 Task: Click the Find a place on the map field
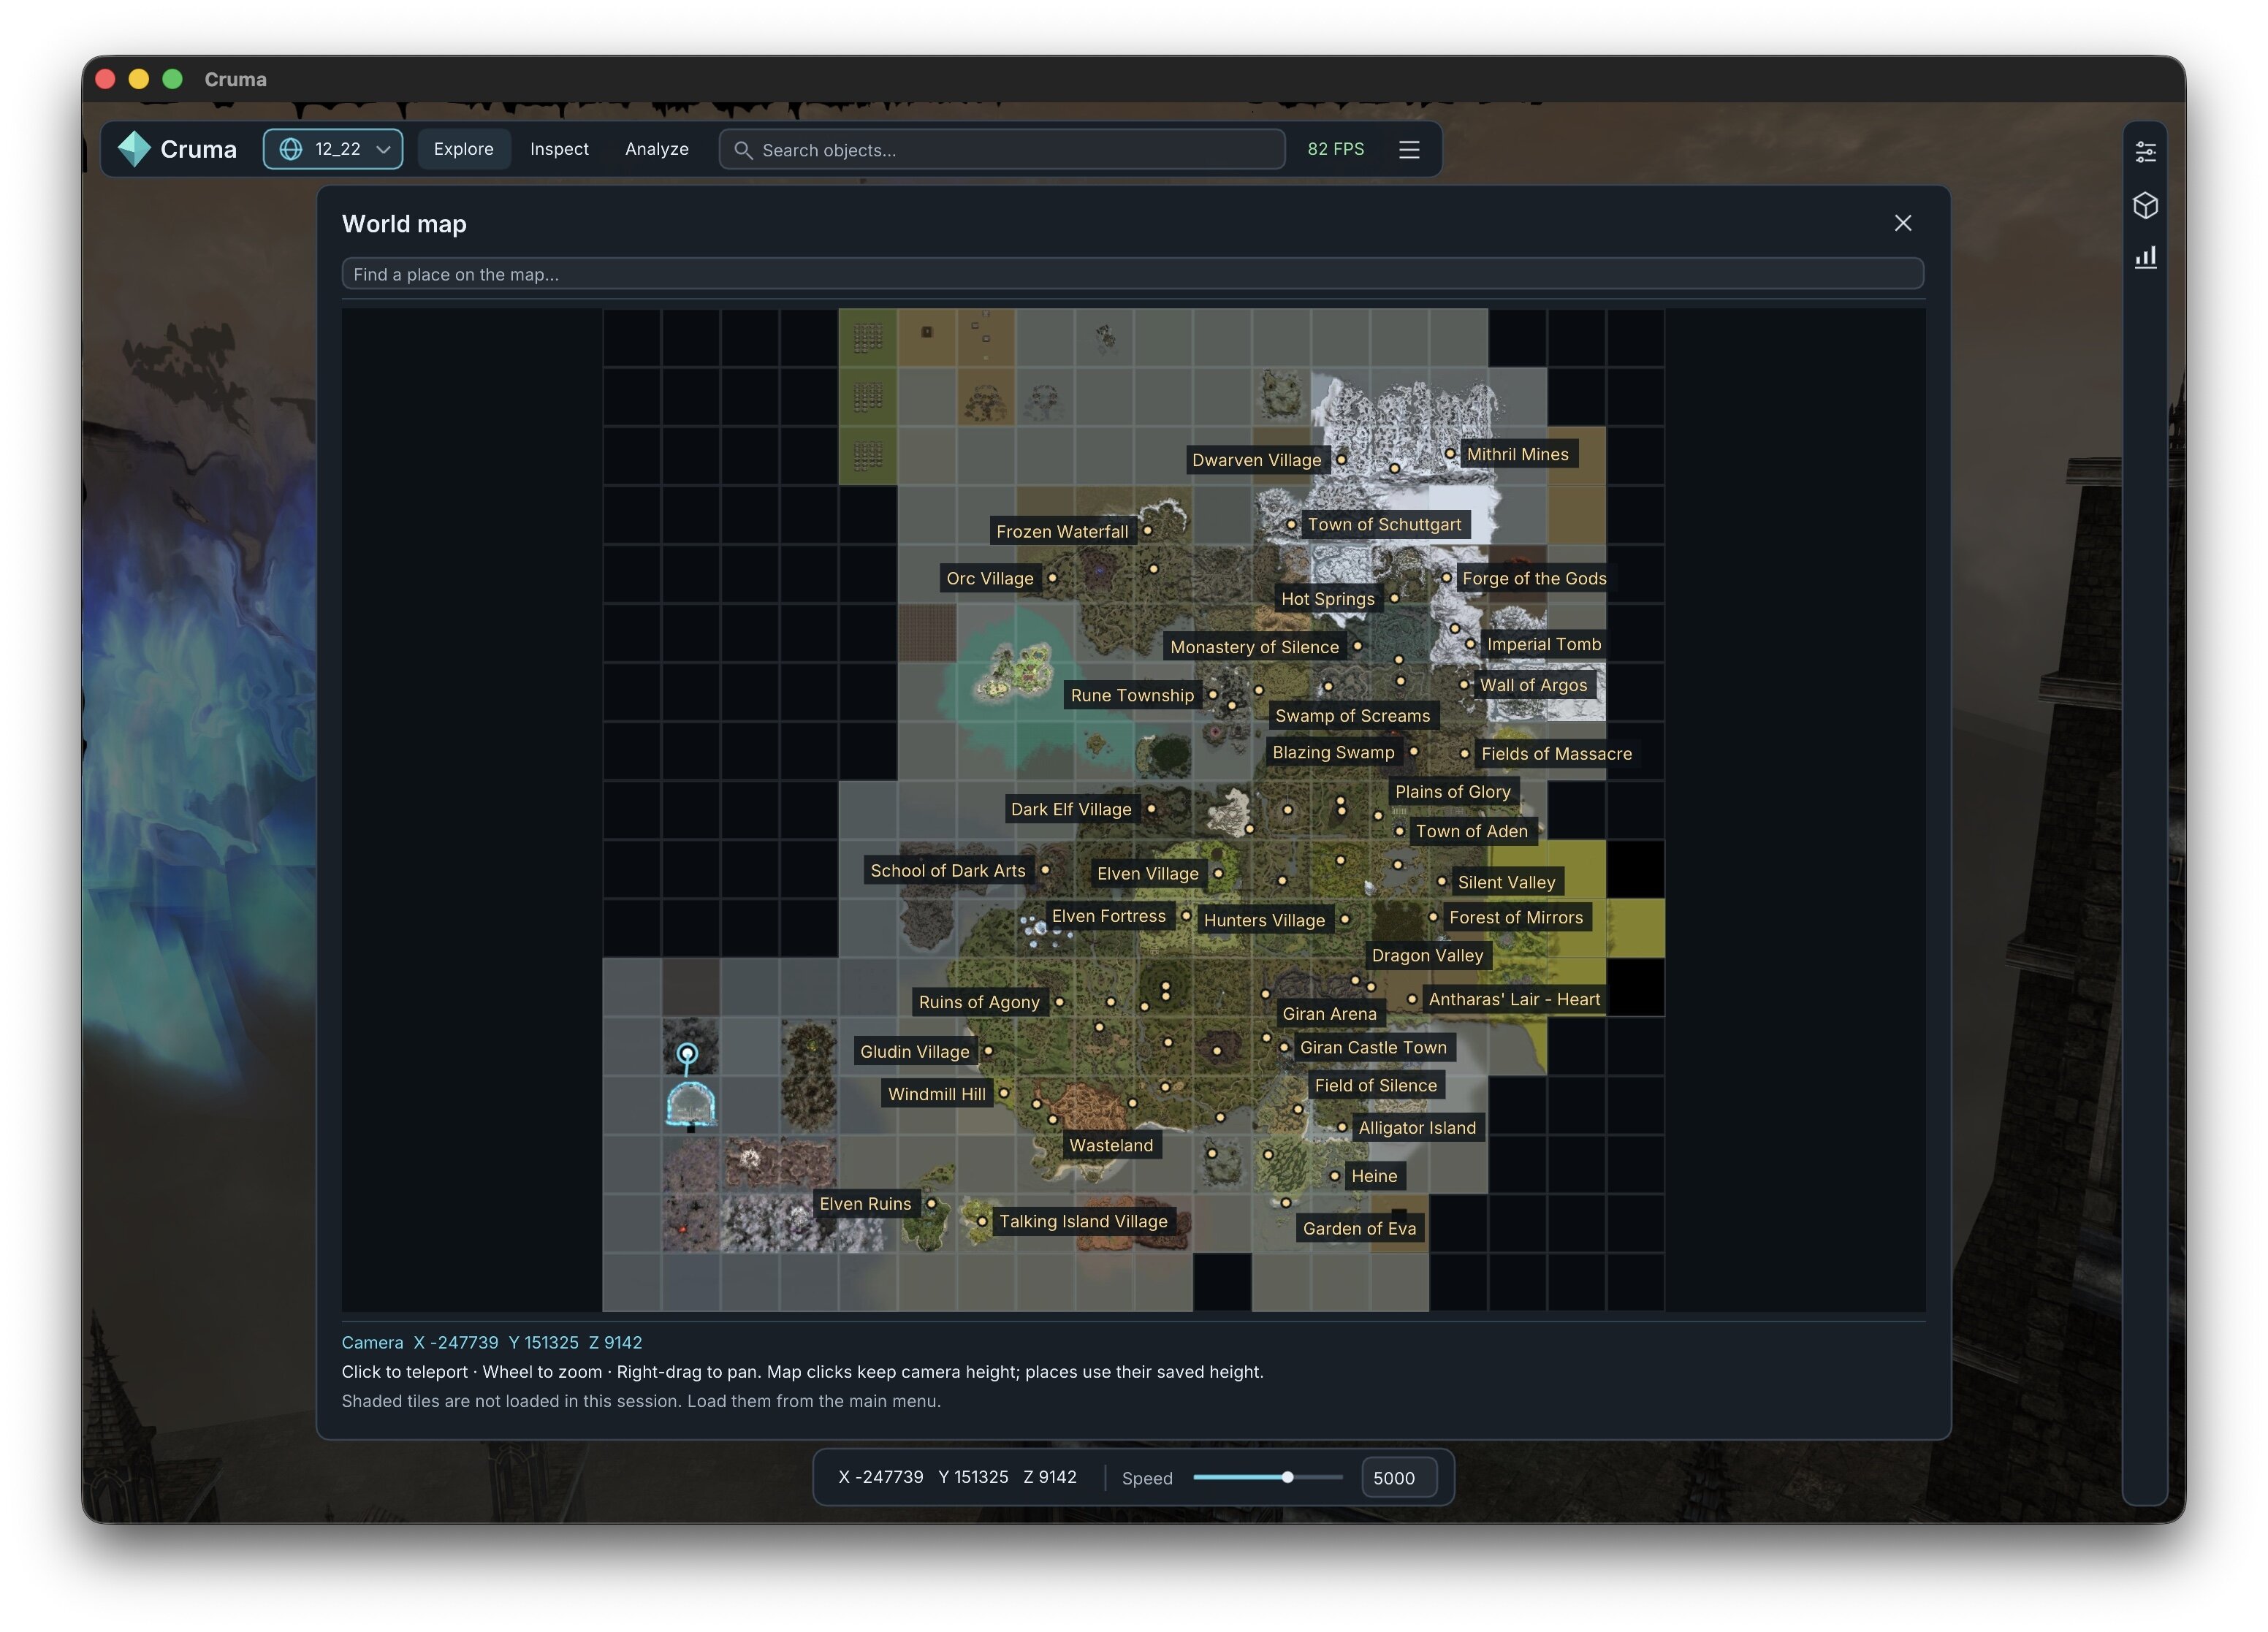pyautogui.click(x=1132, y=274)
